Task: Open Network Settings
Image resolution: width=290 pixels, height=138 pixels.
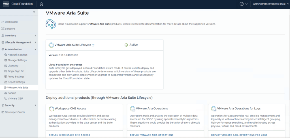Action: [x=17, y=55]
